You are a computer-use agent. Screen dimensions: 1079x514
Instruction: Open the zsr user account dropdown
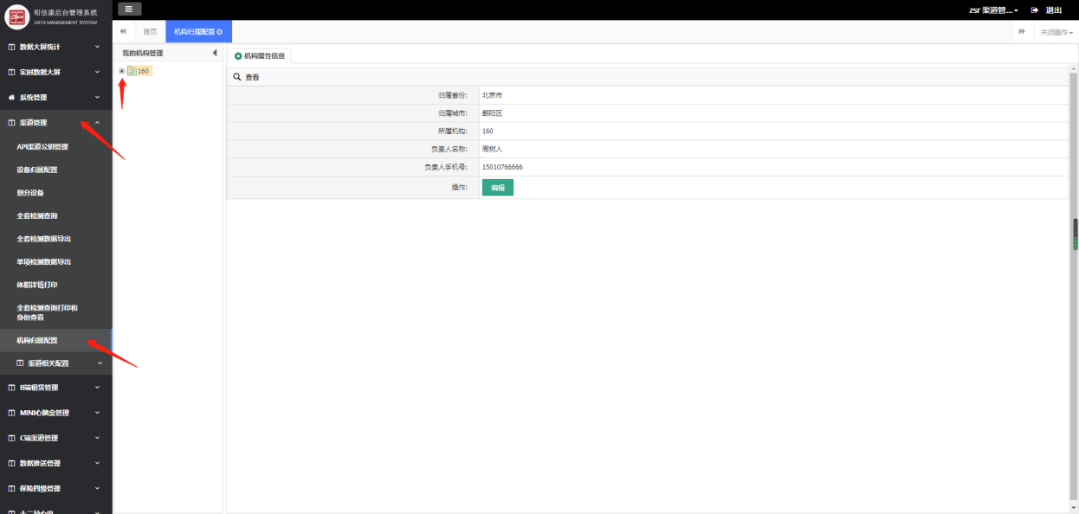(993, 10)
